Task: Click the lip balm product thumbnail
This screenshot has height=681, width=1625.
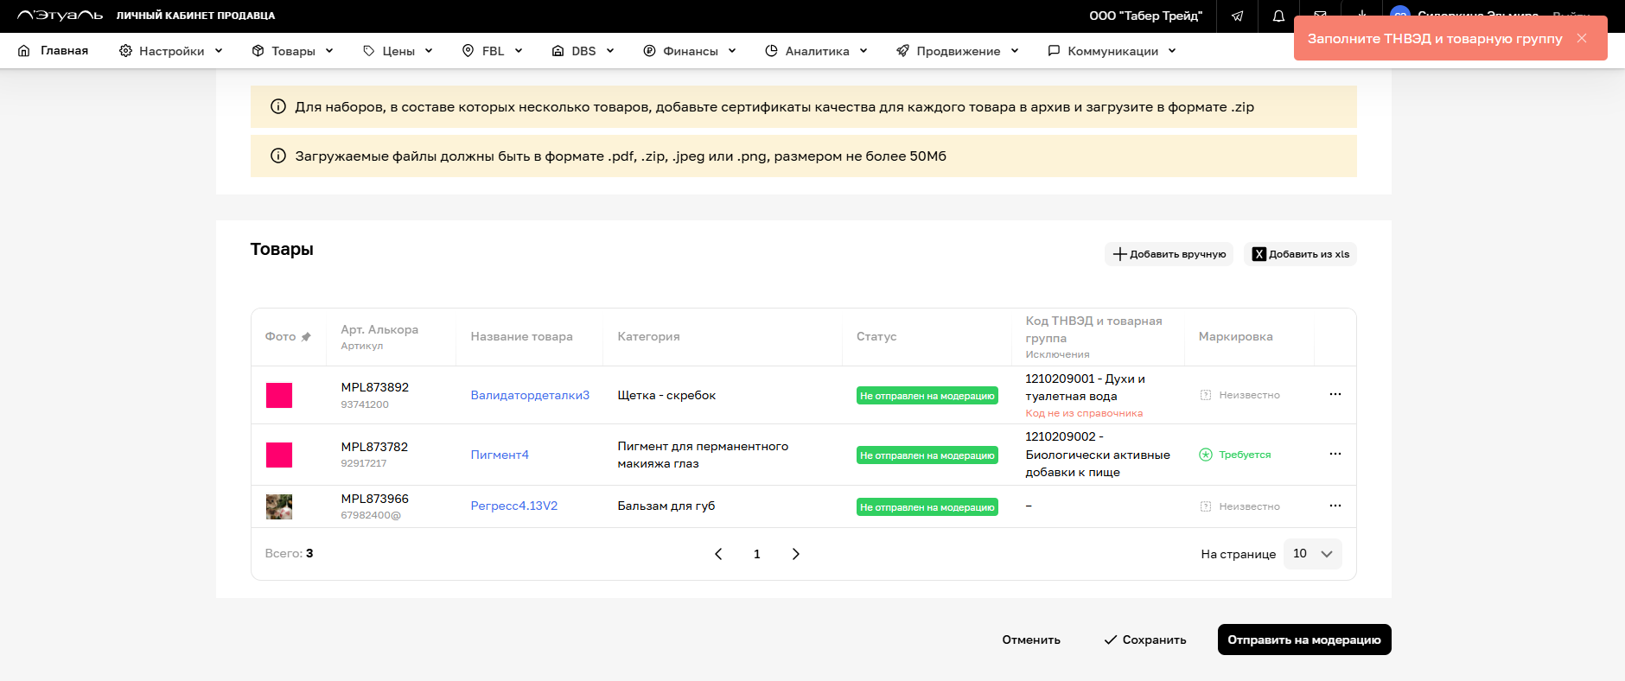Action: (279, 506)
